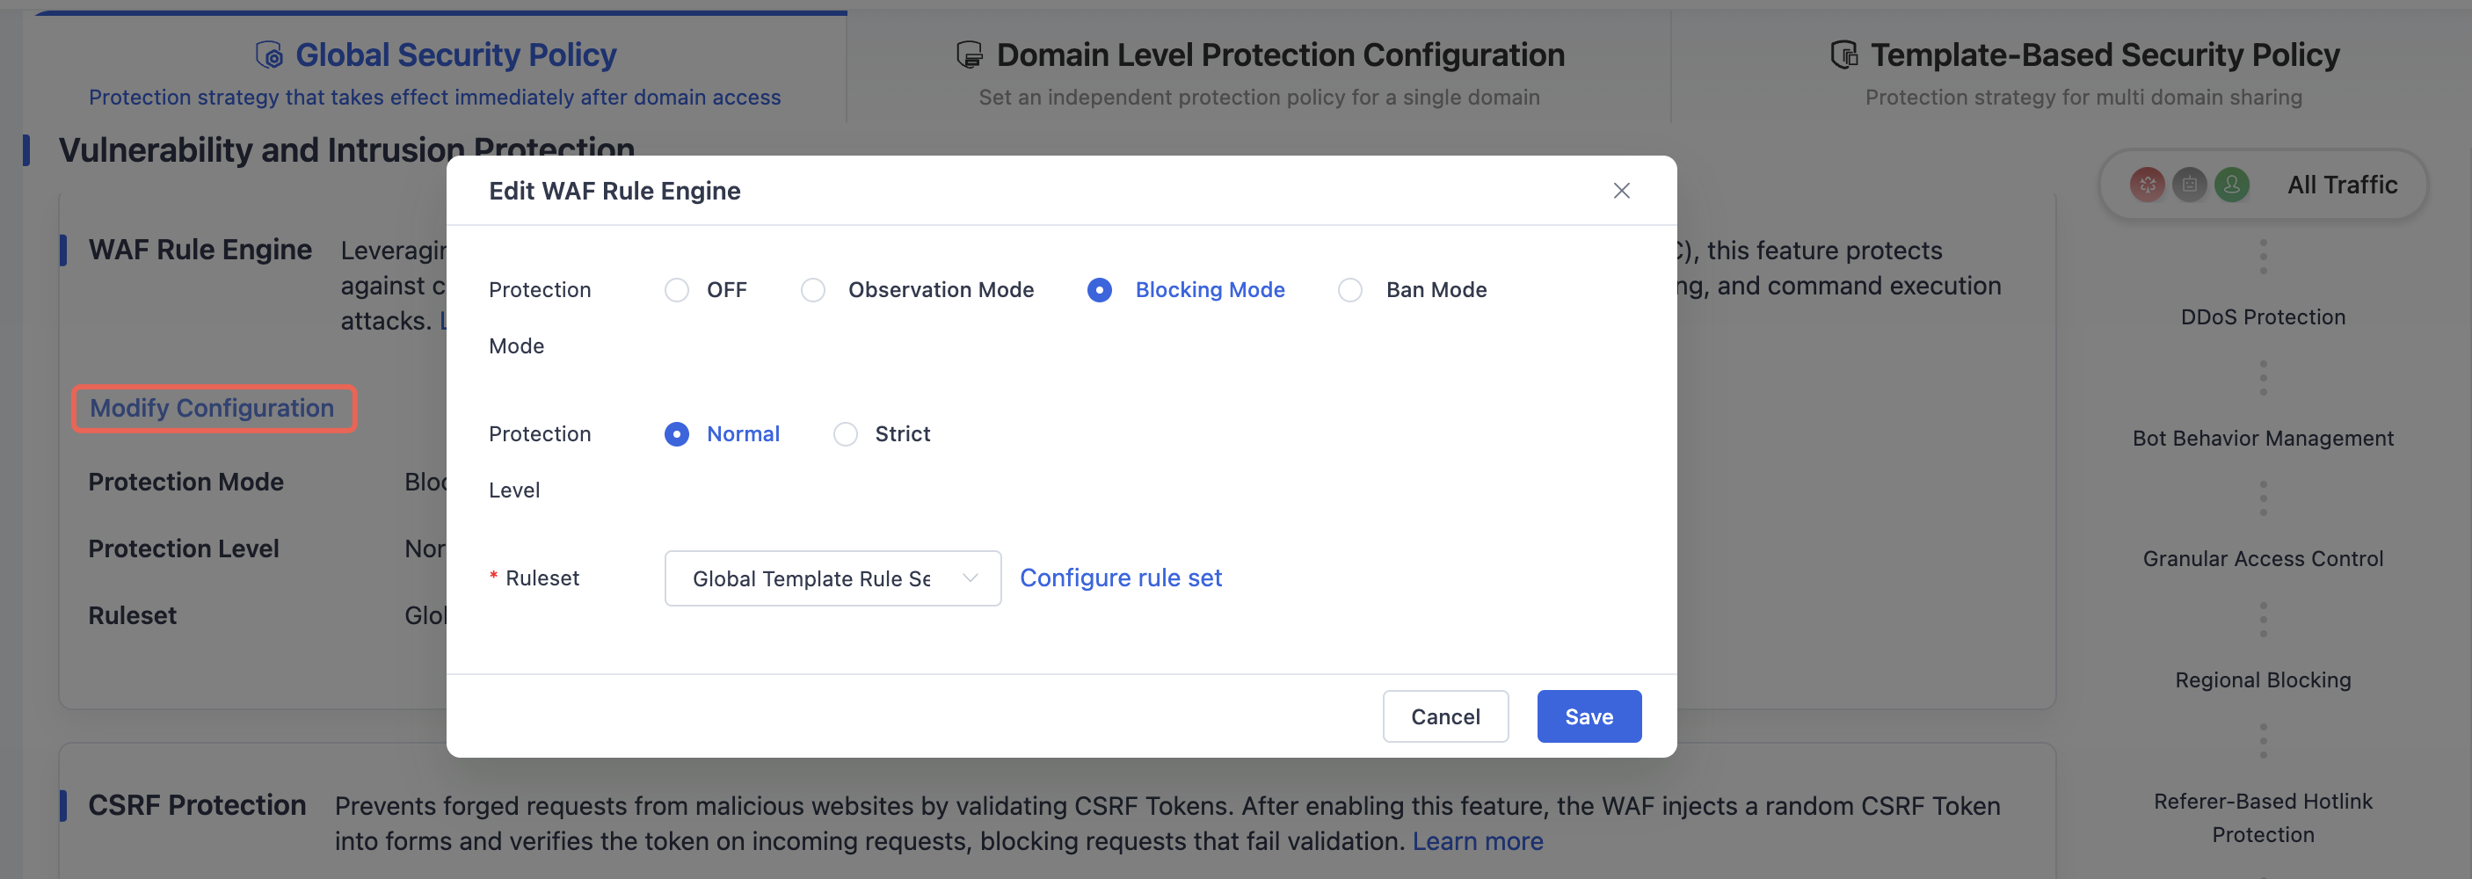This screenshot has height=879, width=2472.
Task: Click the CSRF Protection Learn more link
Action: click(1477, 840)
